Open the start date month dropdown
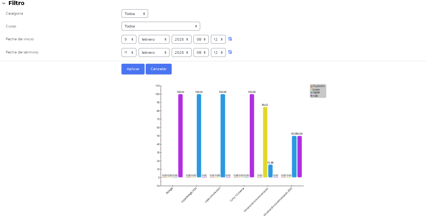Screen dimensions: 426x216 (154, 39)
